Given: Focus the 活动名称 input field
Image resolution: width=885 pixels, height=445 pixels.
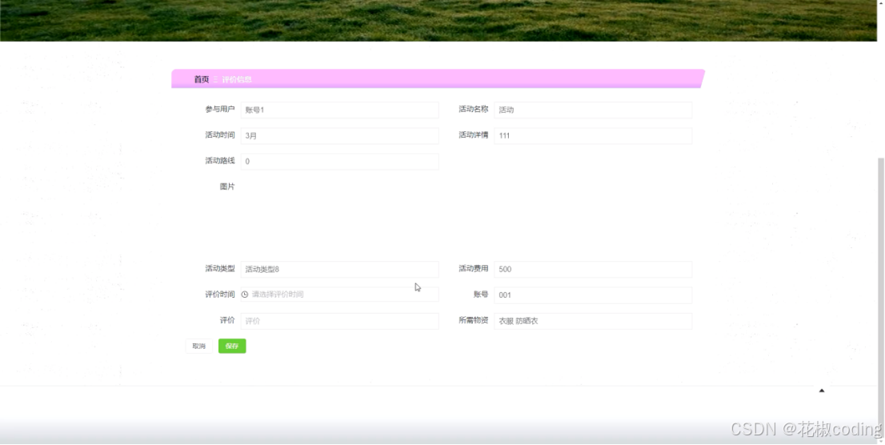Looking at the screenshot, I should [x=593, y=110].
